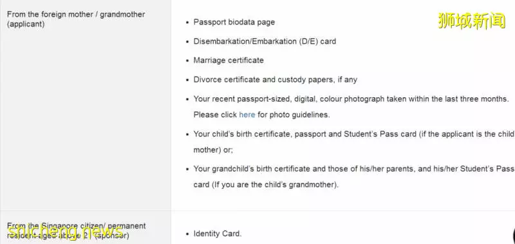515x244 pixels.
Task: Click the dark circular button at right edge
Action: coord(513,235)
